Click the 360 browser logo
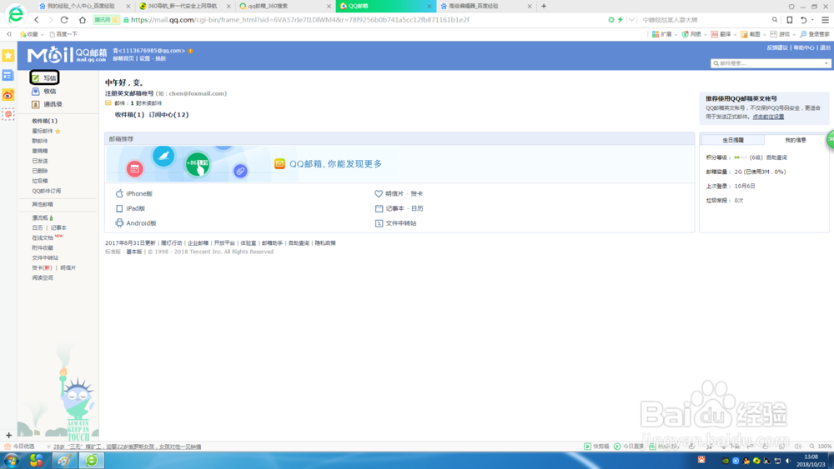Viewport: 834px width, 469px height. [16, 14]
